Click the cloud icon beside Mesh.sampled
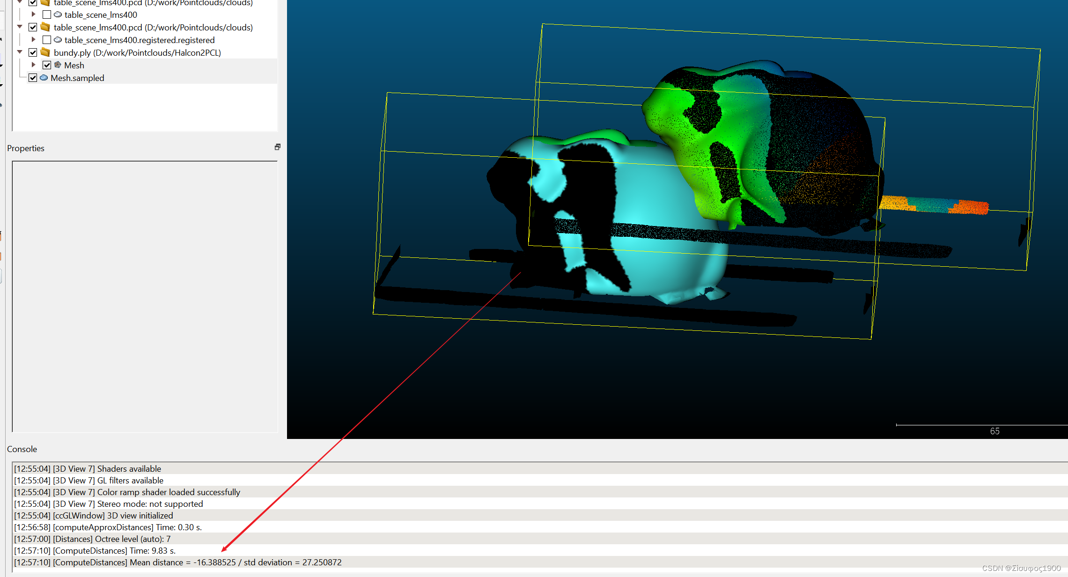This screenshot has height=577, width=1068. point(44,78)
